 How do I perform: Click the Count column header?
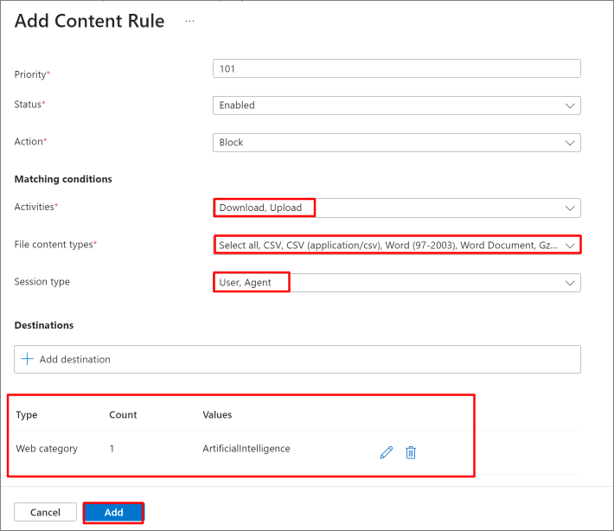(x=123, y=415)
